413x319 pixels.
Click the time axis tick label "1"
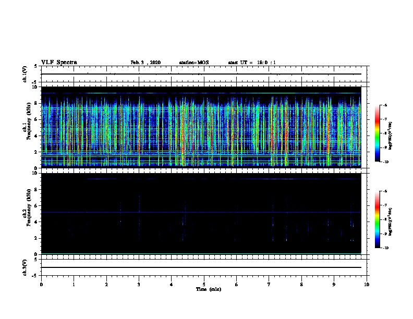click(x=74, y=285)
